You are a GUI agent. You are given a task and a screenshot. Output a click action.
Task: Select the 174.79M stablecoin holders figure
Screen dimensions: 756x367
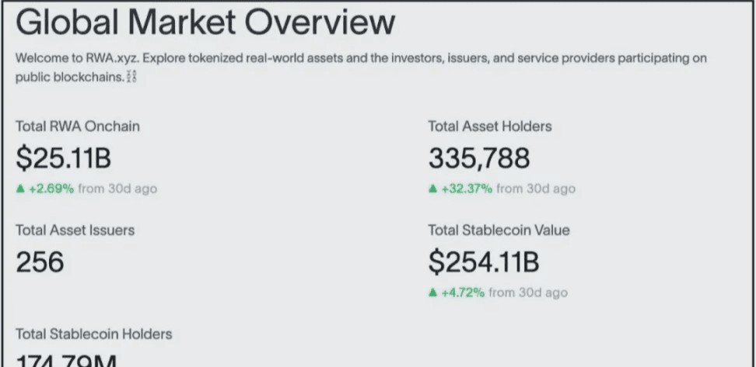67,361
